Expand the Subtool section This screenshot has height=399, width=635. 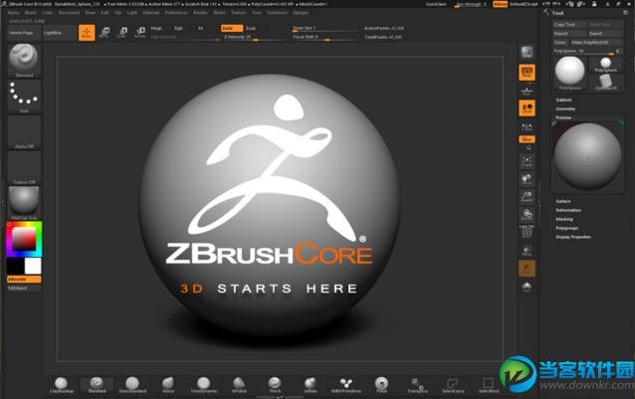tap(563, 100)
